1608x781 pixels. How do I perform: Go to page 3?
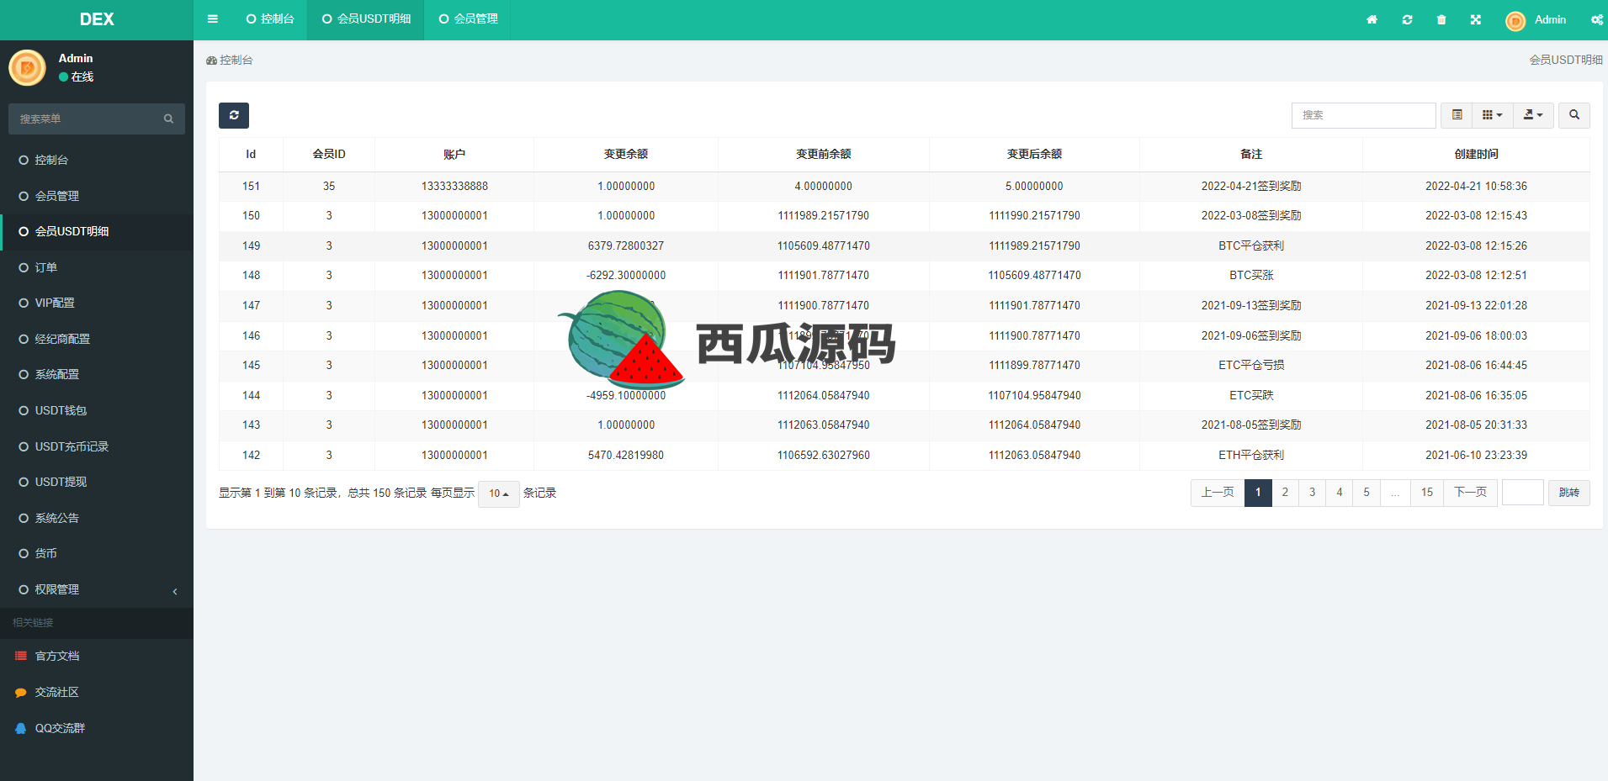1312,493
